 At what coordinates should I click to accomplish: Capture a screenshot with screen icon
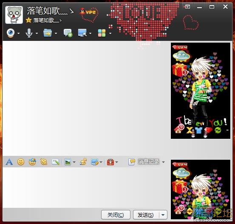pos(95,162)
